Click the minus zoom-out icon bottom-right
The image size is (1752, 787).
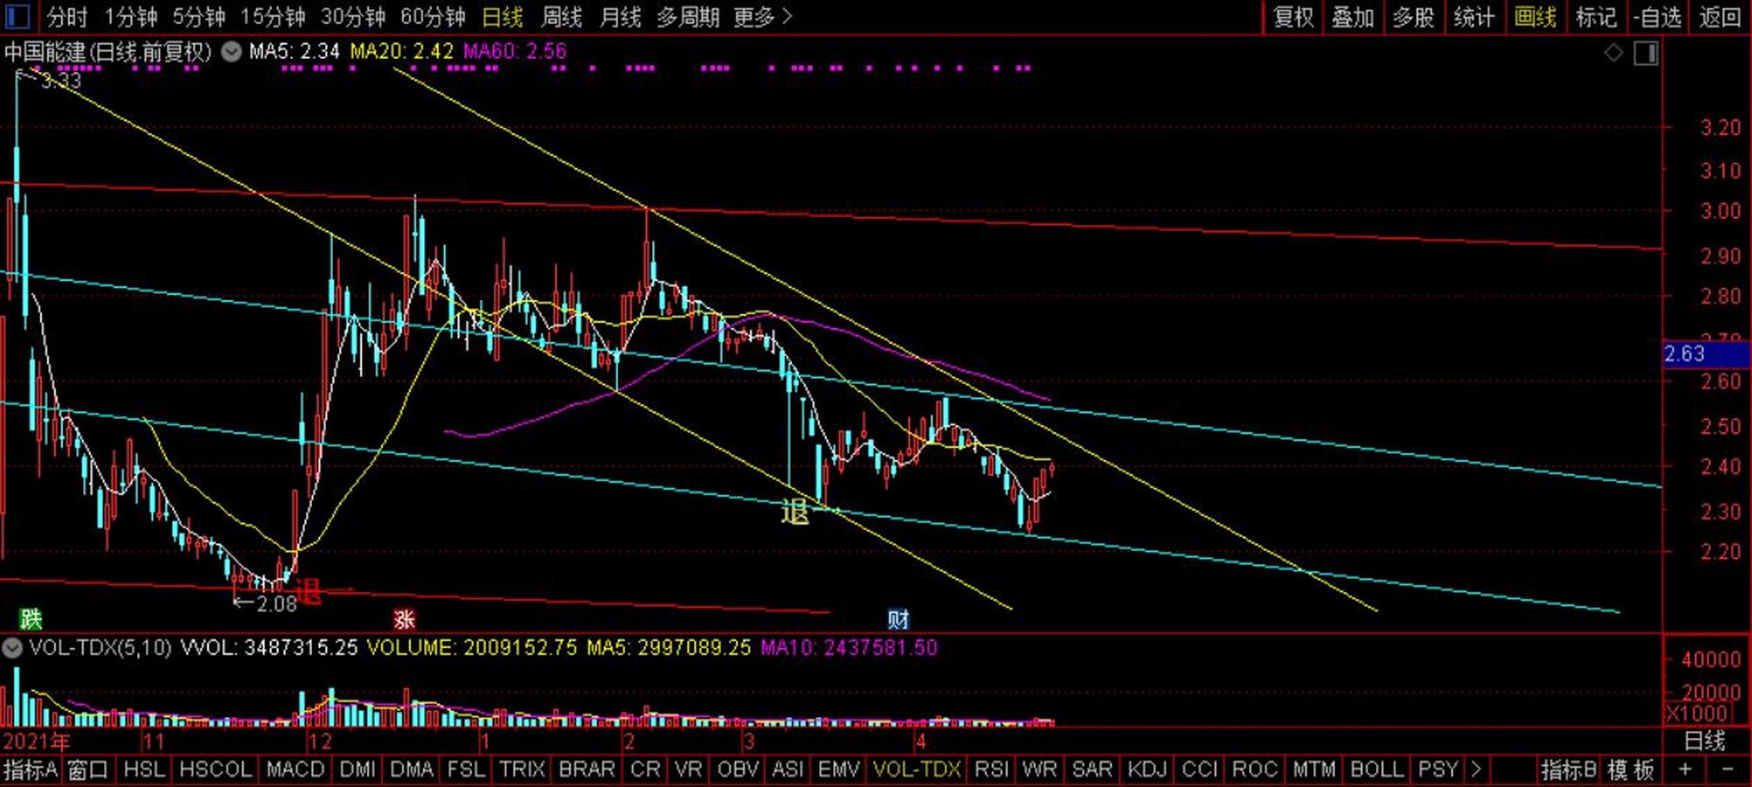1727,769
